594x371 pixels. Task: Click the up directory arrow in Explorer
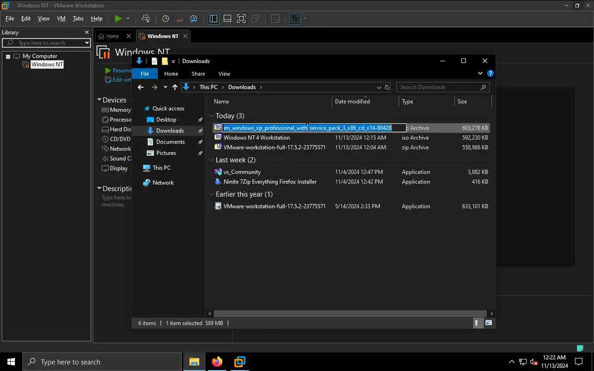pyautogui.click(x=174, y=87)
